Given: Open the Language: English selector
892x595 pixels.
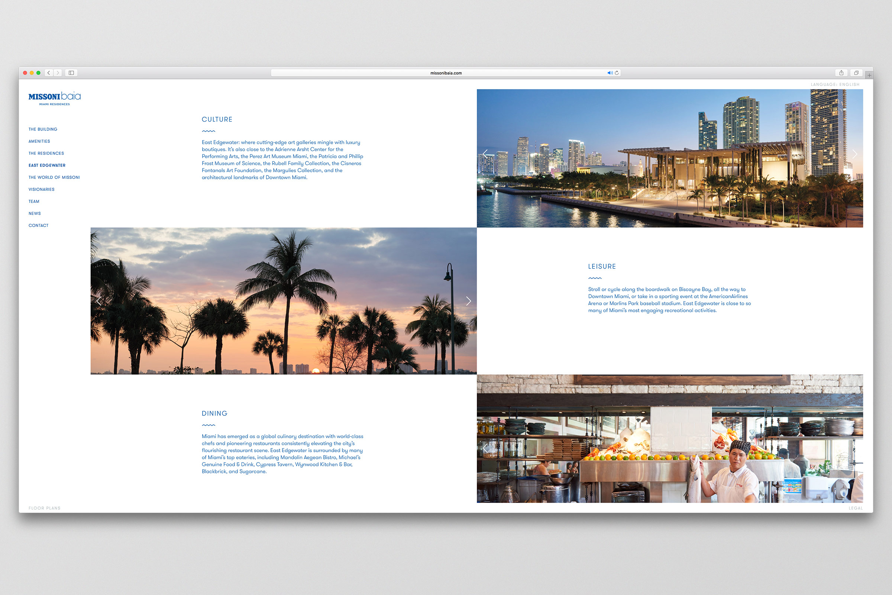Looking at the screenshot, I should click(835, 85).
